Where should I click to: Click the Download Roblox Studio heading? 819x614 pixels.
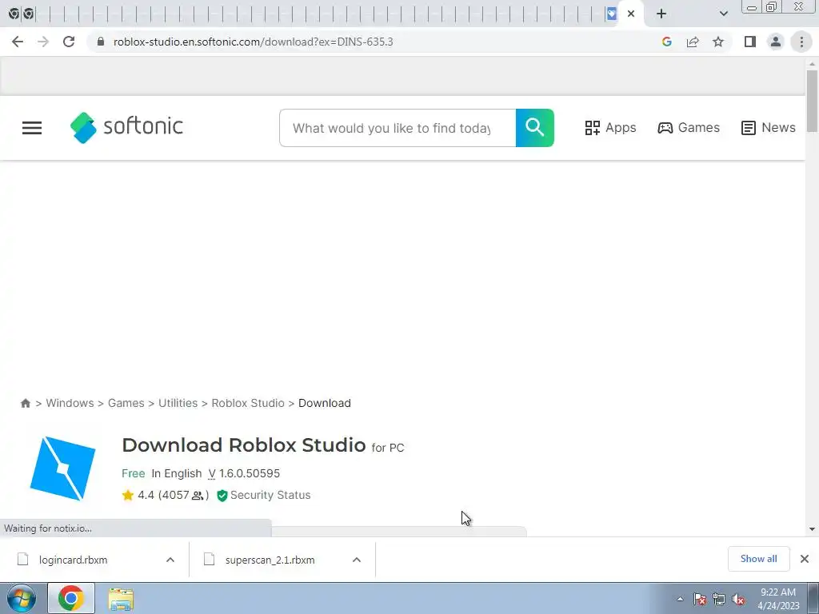[x=243, y=445]
